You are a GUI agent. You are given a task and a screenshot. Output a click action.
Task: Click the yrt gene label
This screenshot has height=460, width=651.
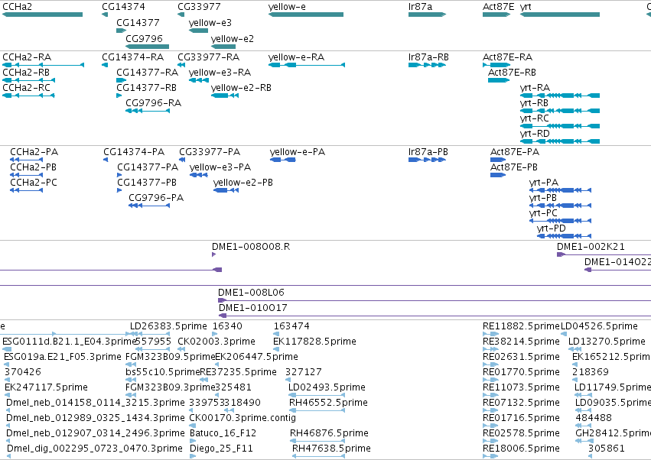pos(526,7)
